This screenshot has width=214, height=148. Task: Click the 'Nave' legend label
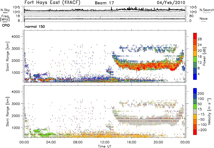(x=204, y=18)
